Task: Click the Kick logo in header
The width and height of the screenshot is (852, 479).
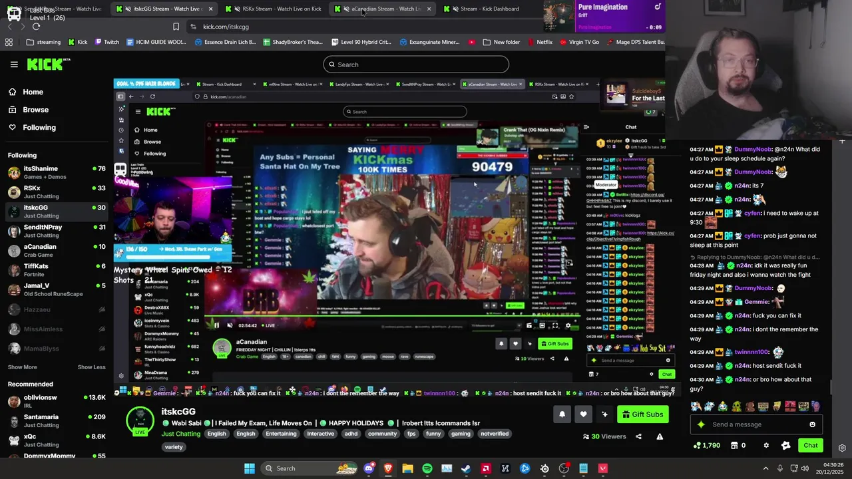Action: [x=49, y=65]
